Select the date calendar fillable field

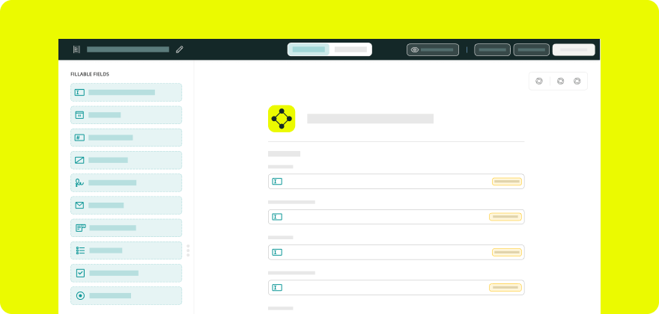[x=126, y=115]
